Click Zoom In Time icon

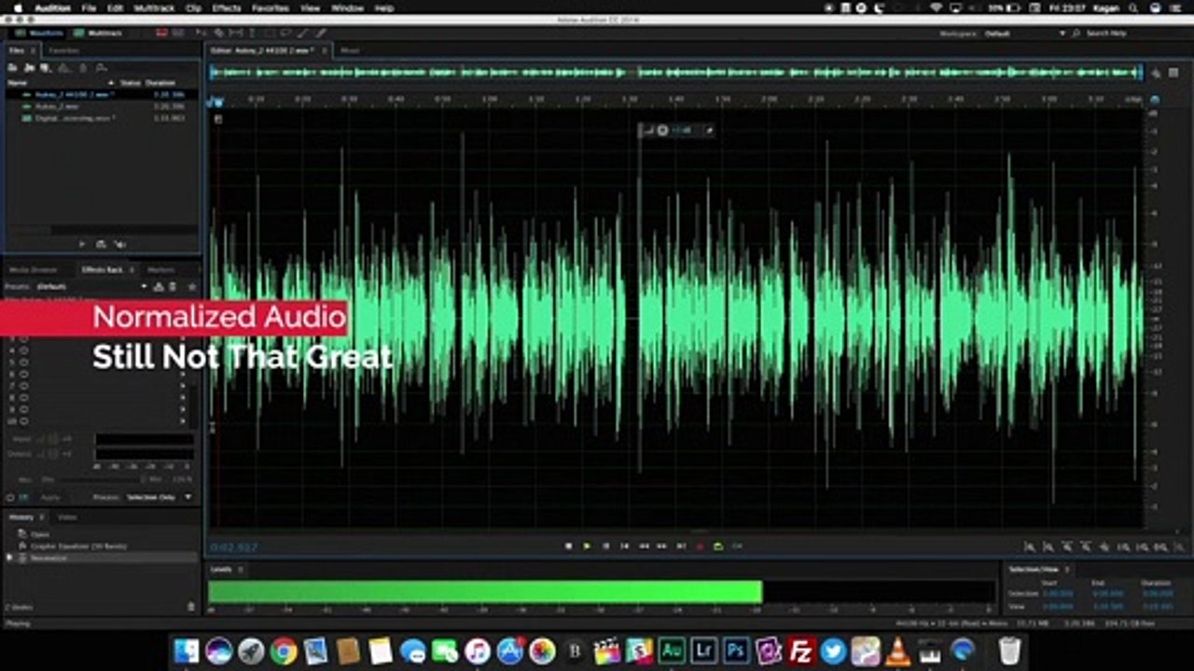(x=1067, y=547)
